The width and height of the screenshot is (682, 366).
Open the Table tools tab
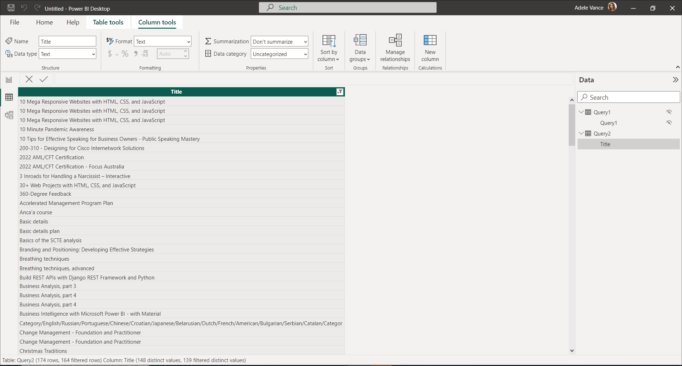click(108, 22)
